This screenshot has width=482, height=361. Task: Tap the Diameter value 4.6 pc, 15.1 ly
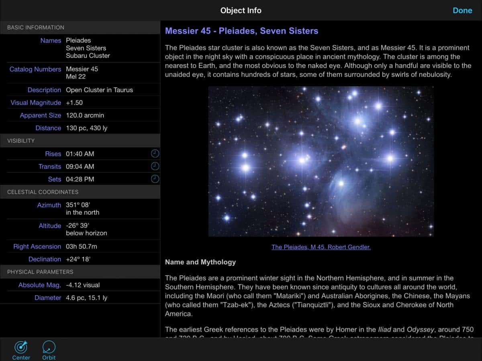[x=86, y=298]
